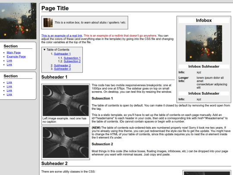233x175 pixels.
Task: Click the real link example text
Action: pos(62,35)
